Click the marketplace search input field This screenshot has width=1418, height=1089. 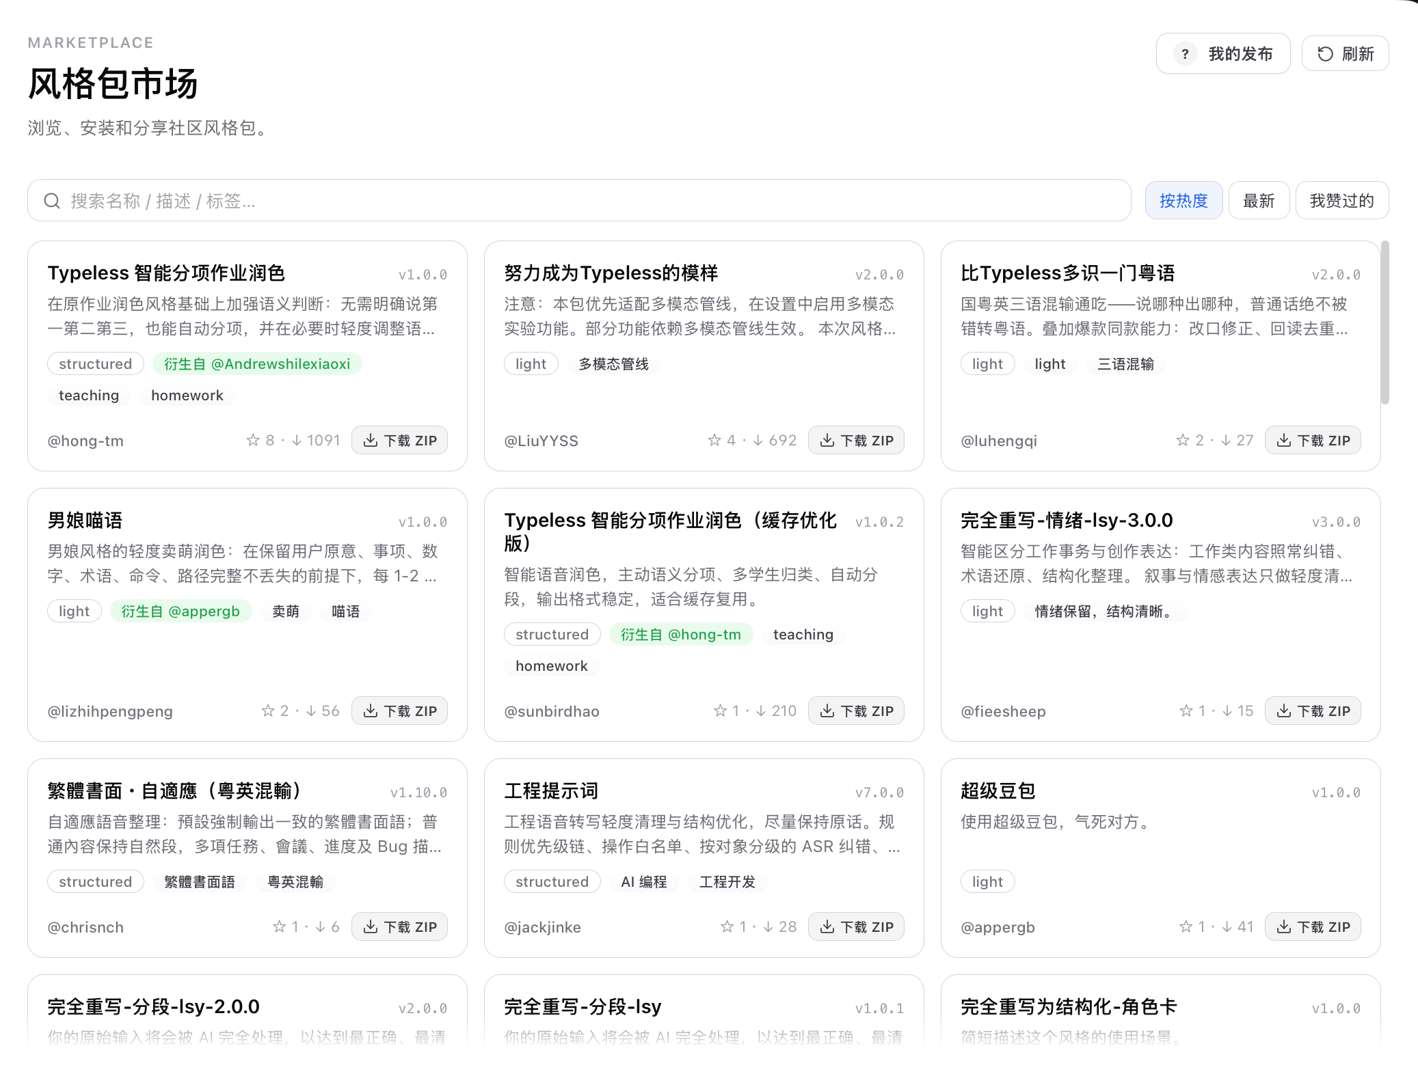pyautogui.click(x=579, y=201)
